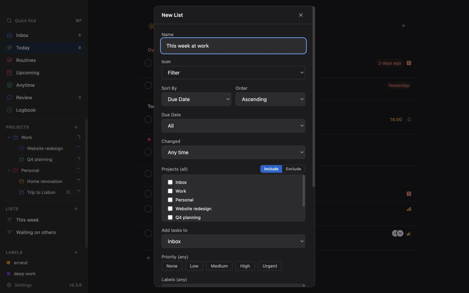
Task: Check the Work project checkbox
Action: (170, 191)
